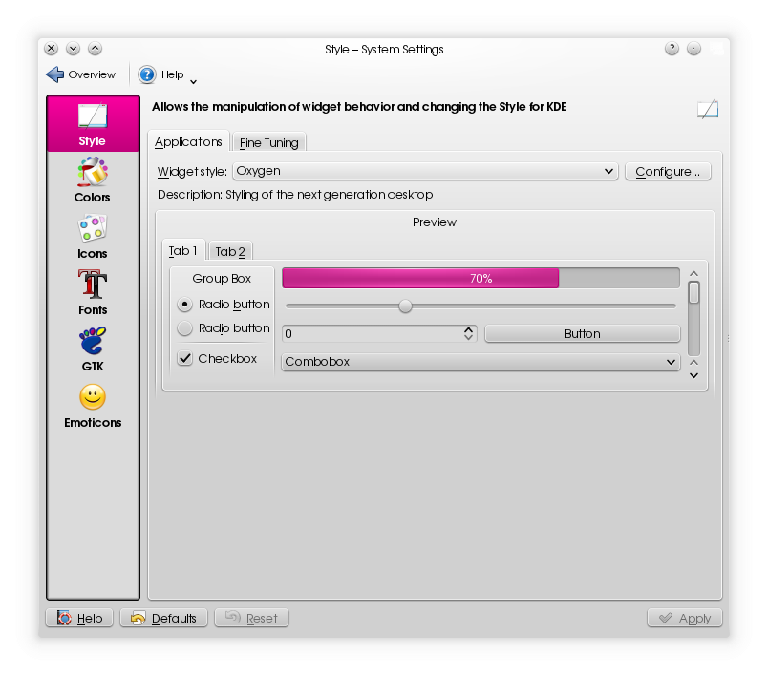Click the style pencil icon beside the description header

coord(707,109)
